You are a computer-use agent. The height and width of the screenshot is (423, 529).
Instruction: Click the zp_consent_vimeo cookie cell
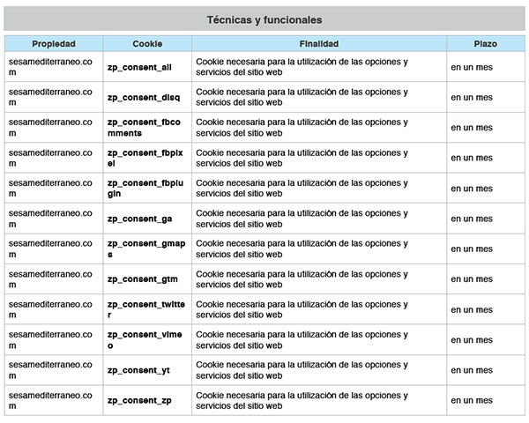[143, 340]
